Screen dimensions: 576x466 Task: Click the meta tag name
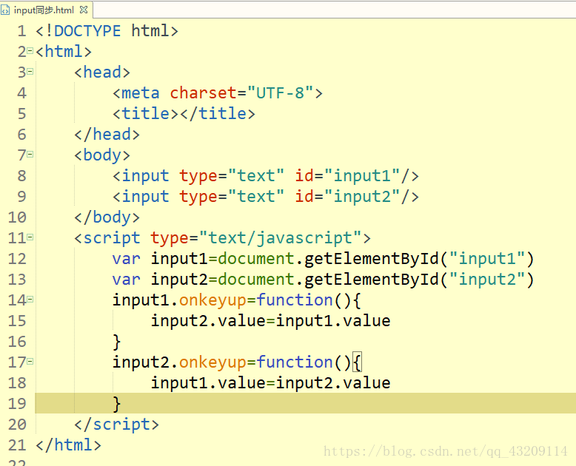[141, 93]
